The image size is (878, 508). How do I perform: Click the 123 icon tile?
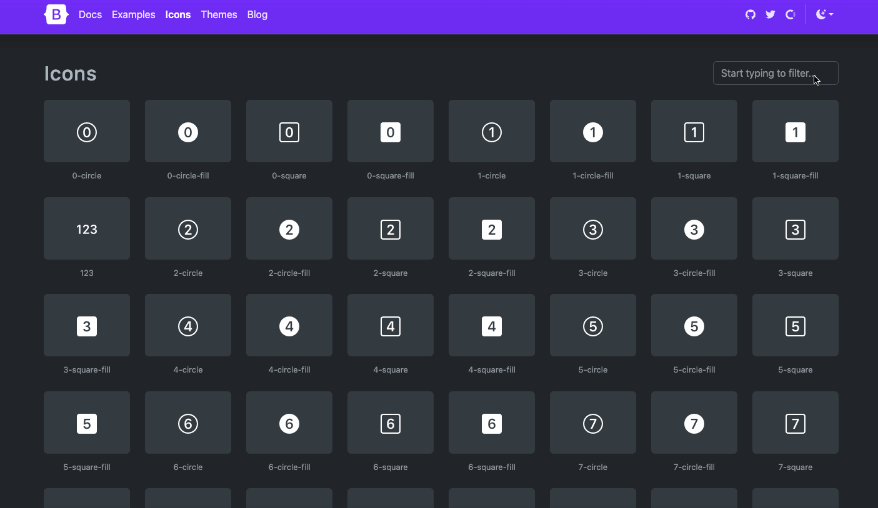tap(86, 228)
